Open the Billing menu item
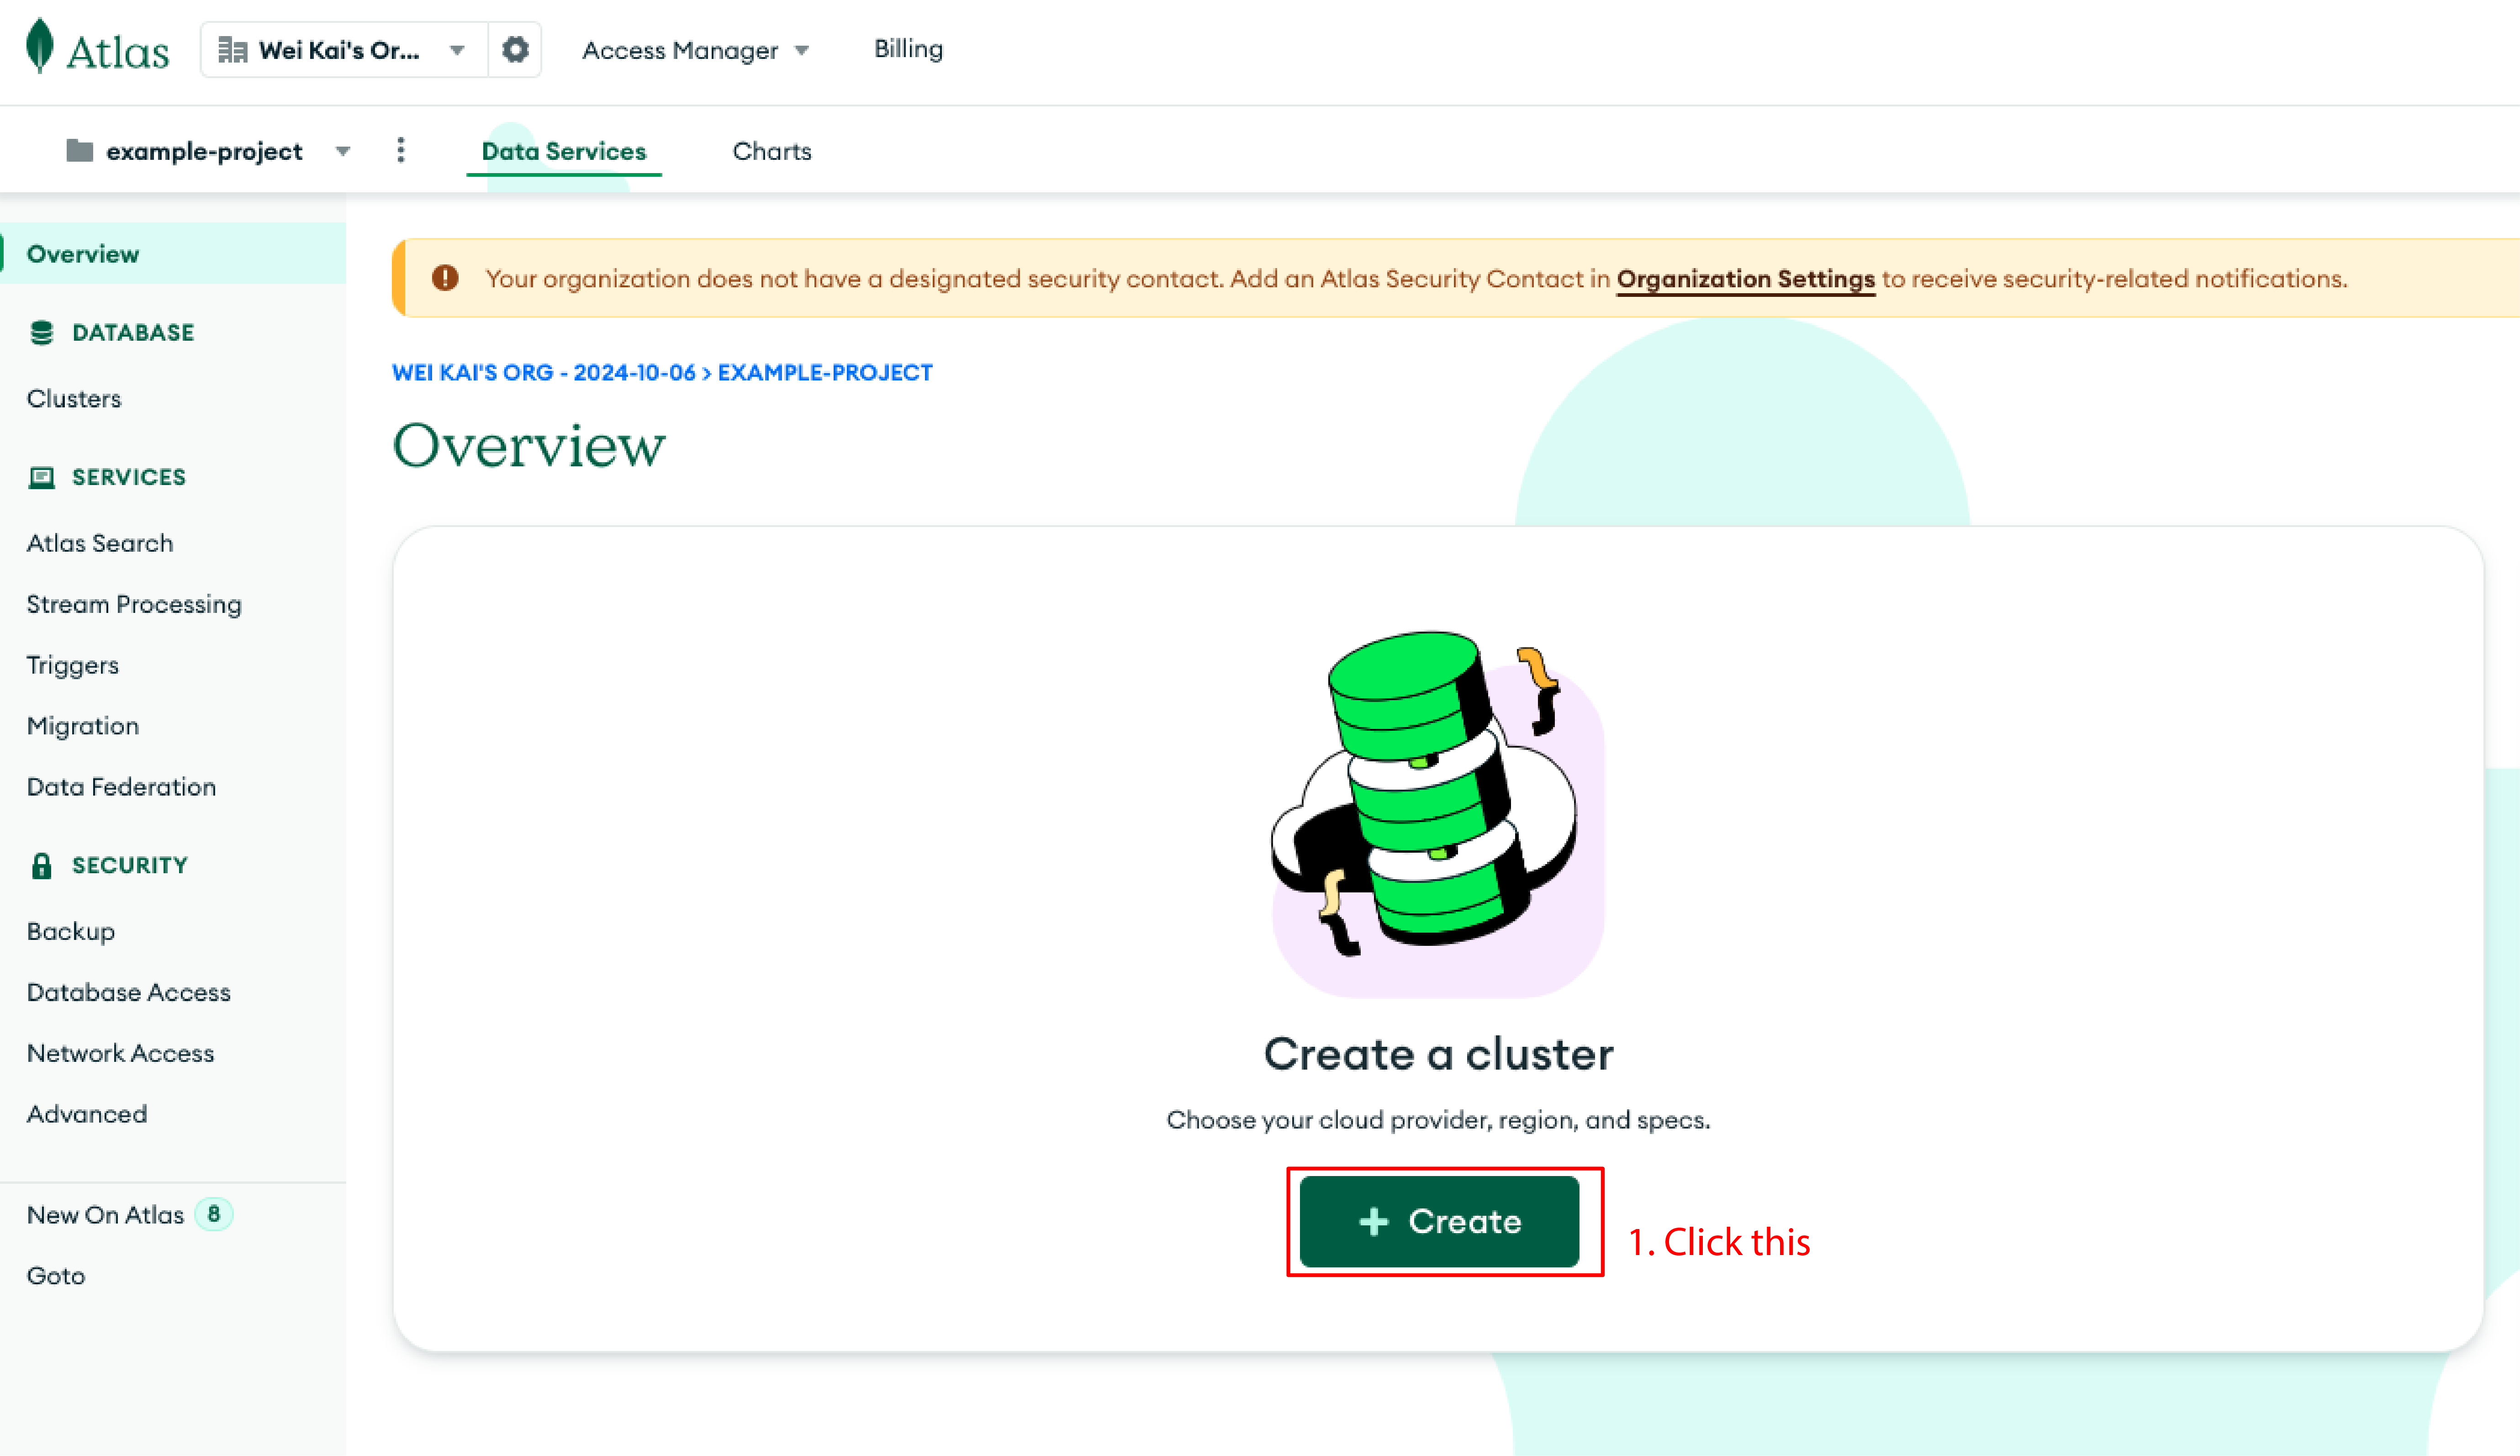This screenshot has height=1456, width=2520. coord(908,49)
